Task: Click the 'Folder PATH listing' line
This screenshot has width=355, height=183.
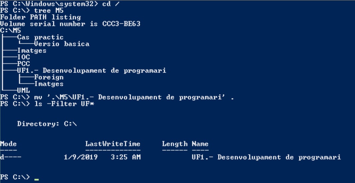Action: pyautogui.click(x=40, y=17)
